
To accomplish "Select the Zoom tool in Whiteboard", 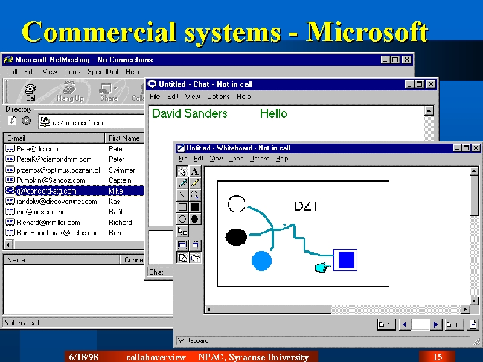I will 194,195.
